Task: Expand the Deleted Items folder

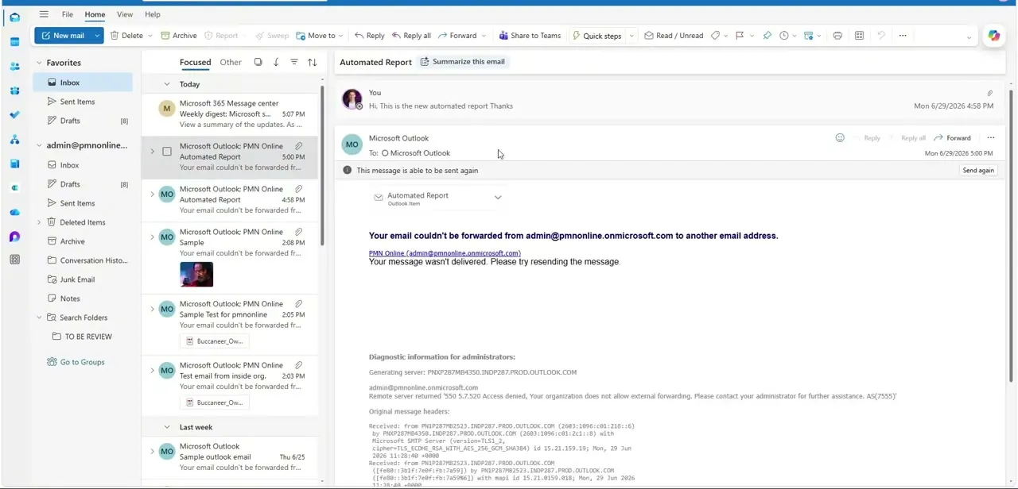Action: (39, 222)
